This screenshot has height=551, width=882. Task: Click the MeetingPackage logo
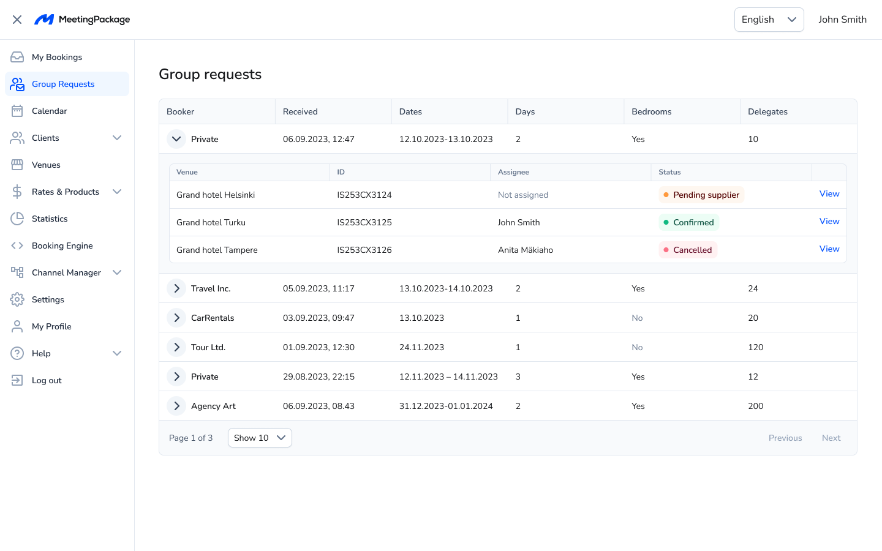[82, 20]
